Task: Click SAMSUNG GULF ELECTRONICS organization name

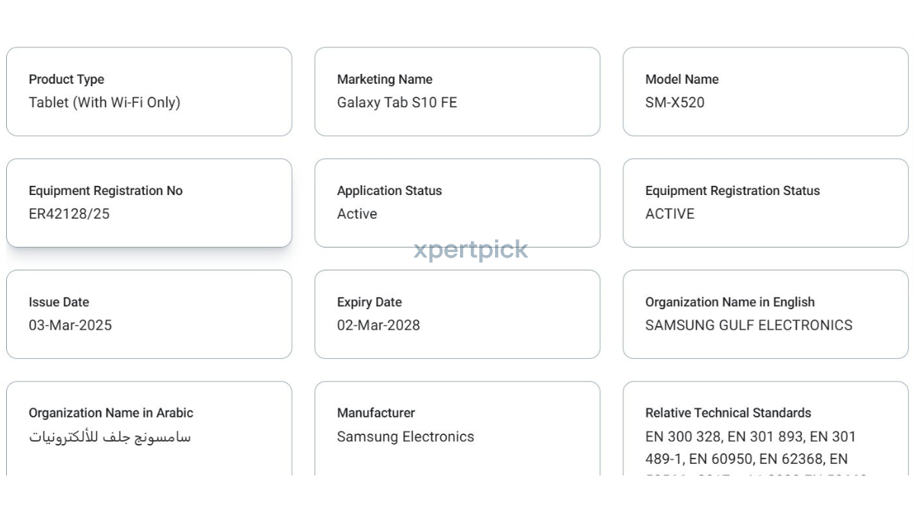Action: point(749,325)
